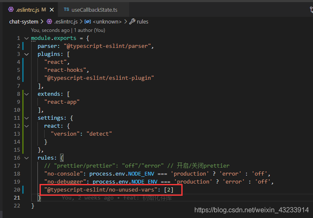
Task: Click the TS icon on useCallbackState tab
Action: coord(66,9)
